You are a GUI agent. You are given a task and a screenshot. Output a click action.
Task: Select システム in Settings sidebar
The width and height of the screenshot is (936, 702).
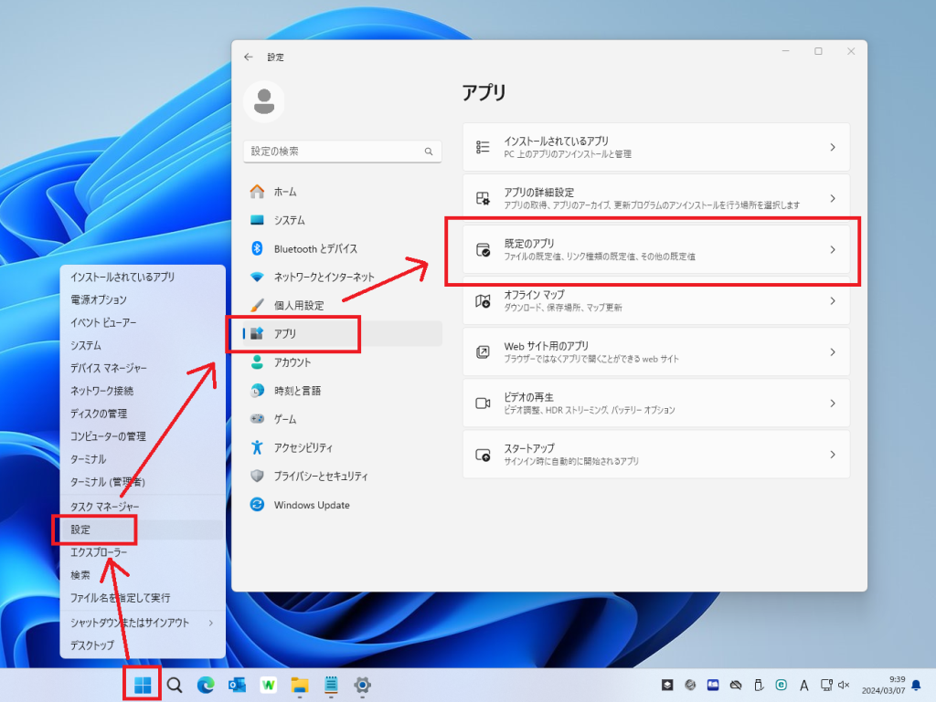tap(343, 221)
